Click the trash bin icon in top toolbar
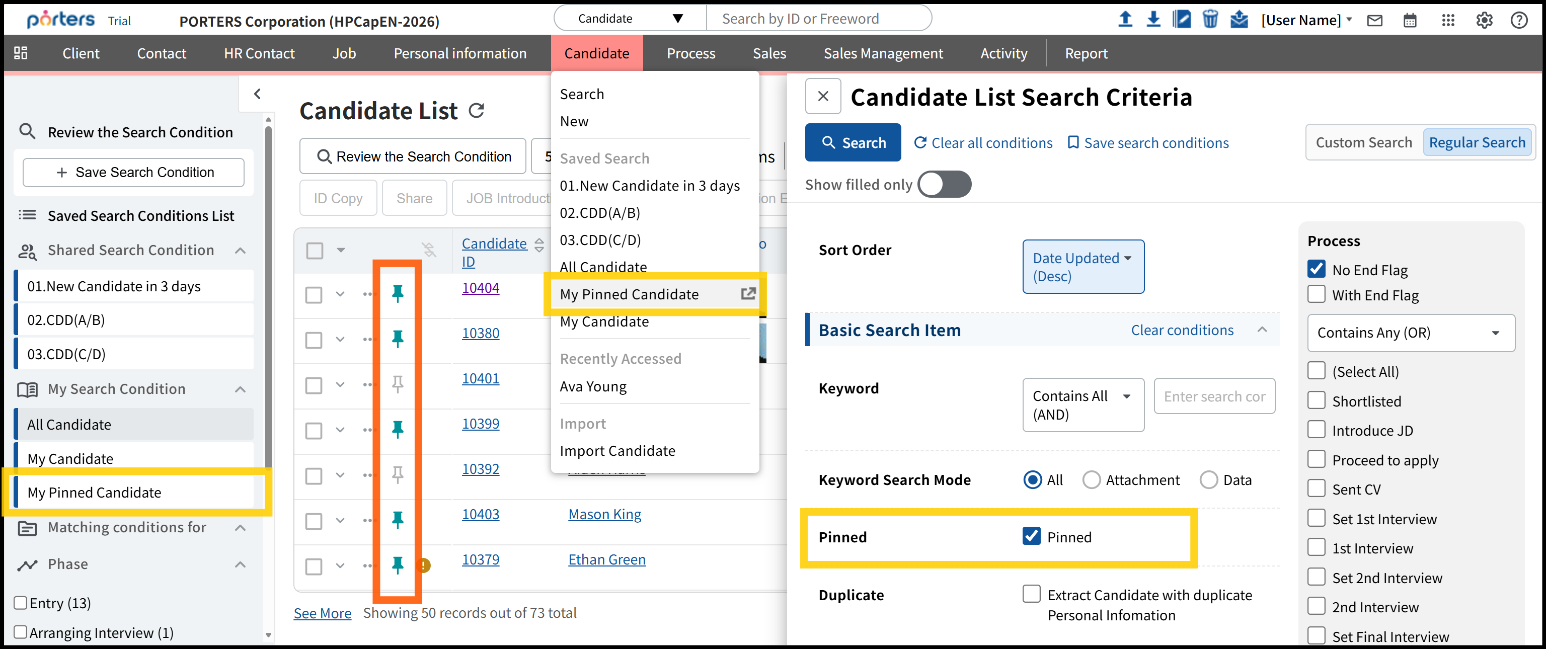Image resolution: width=1546 pixels, height=649 pixels. pyautogui.click(x=1209, y=20)
